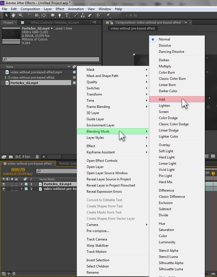Image resolution: width=217 pixels, height=277 pixels.
Task: Open the Effect menu in menu bar
Action: [60, 9]
